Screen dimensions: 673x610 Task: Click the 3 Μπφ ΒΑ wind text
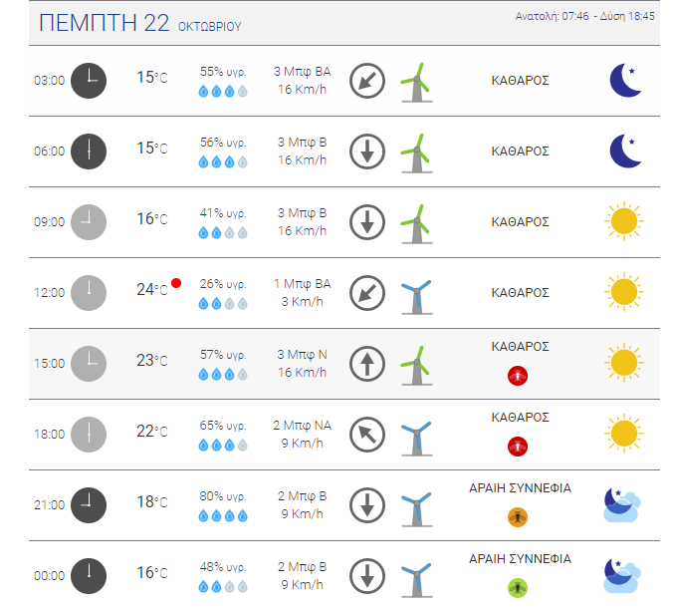pos(303,72)
